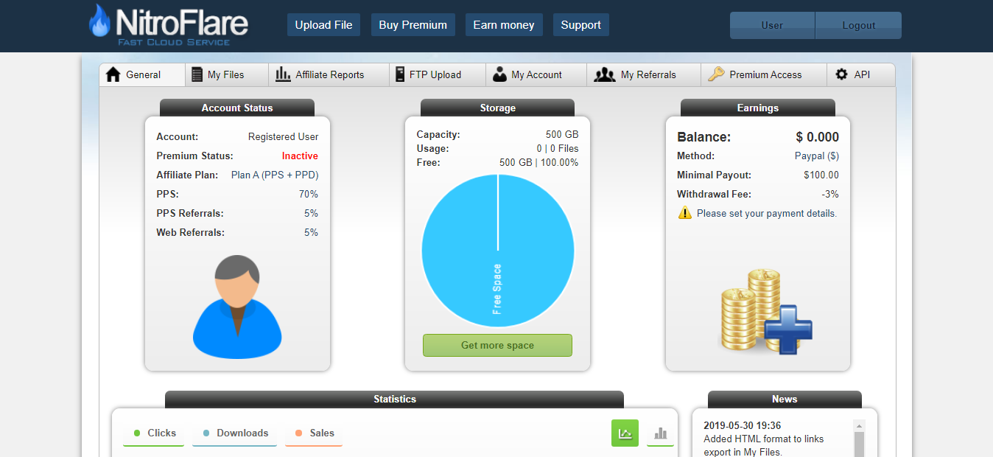
Task: Click the group icon on My Referrals tab
Action: point(605,74)
